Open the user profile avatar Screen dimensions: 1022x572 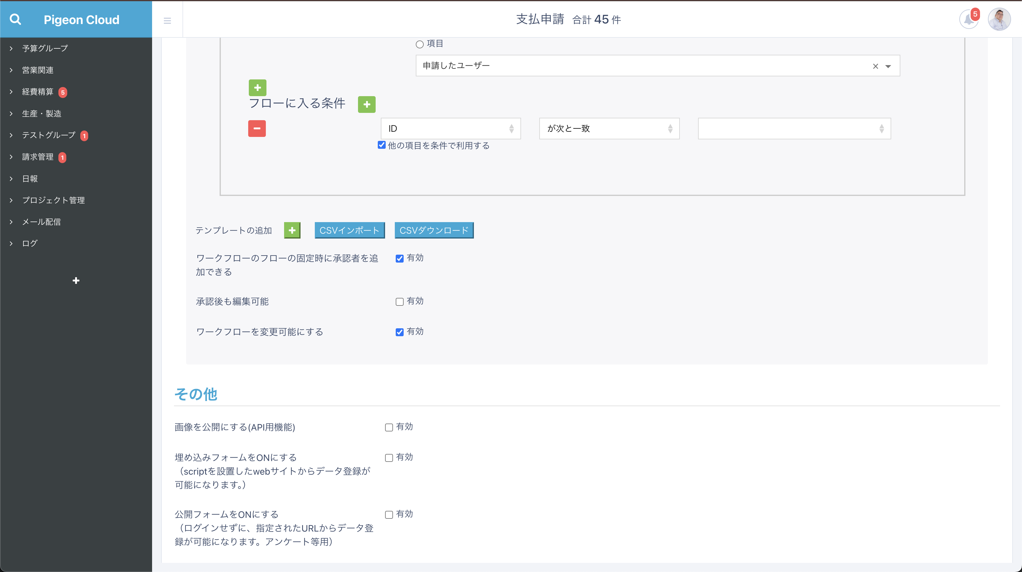[999, 19]
